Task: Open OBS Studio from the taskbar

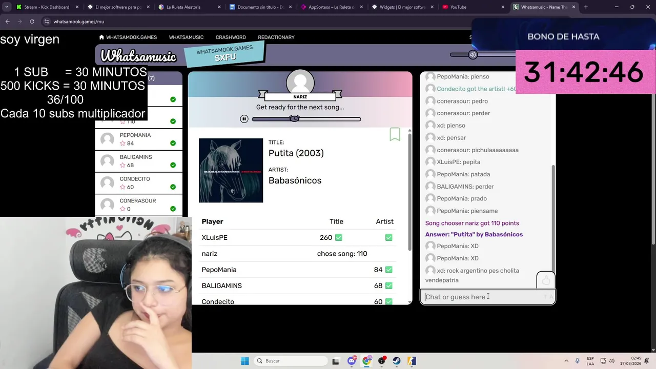Action: click(x=382, y=361)
